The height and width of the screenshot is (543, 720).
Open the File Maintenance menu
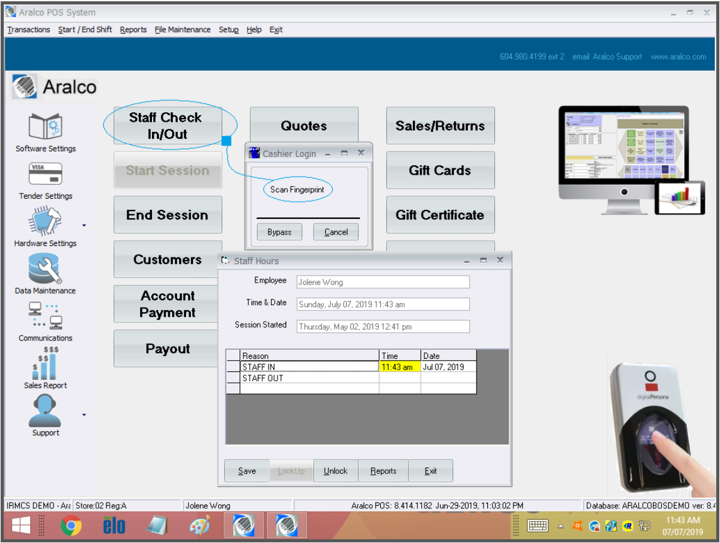click(182, 30)
